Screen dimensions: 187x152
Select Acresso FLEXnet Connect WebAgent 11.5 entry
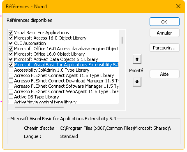click(66, 91)
